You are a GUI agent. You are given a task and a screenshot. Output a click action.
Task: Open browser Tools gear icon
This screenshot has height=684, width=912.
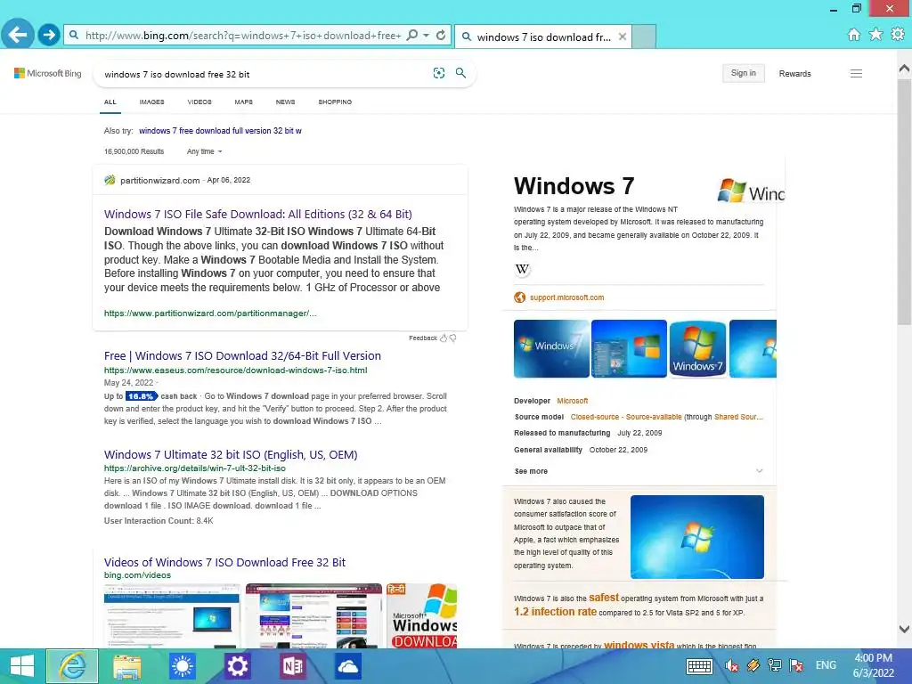[898, 35]
